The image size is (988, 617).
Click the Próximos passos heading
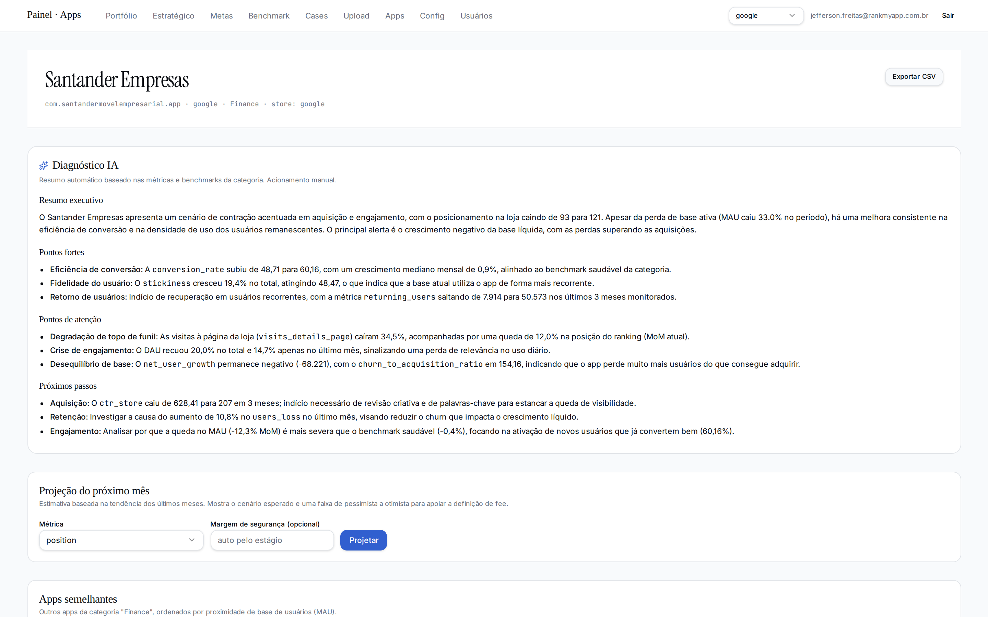point(68,386)
